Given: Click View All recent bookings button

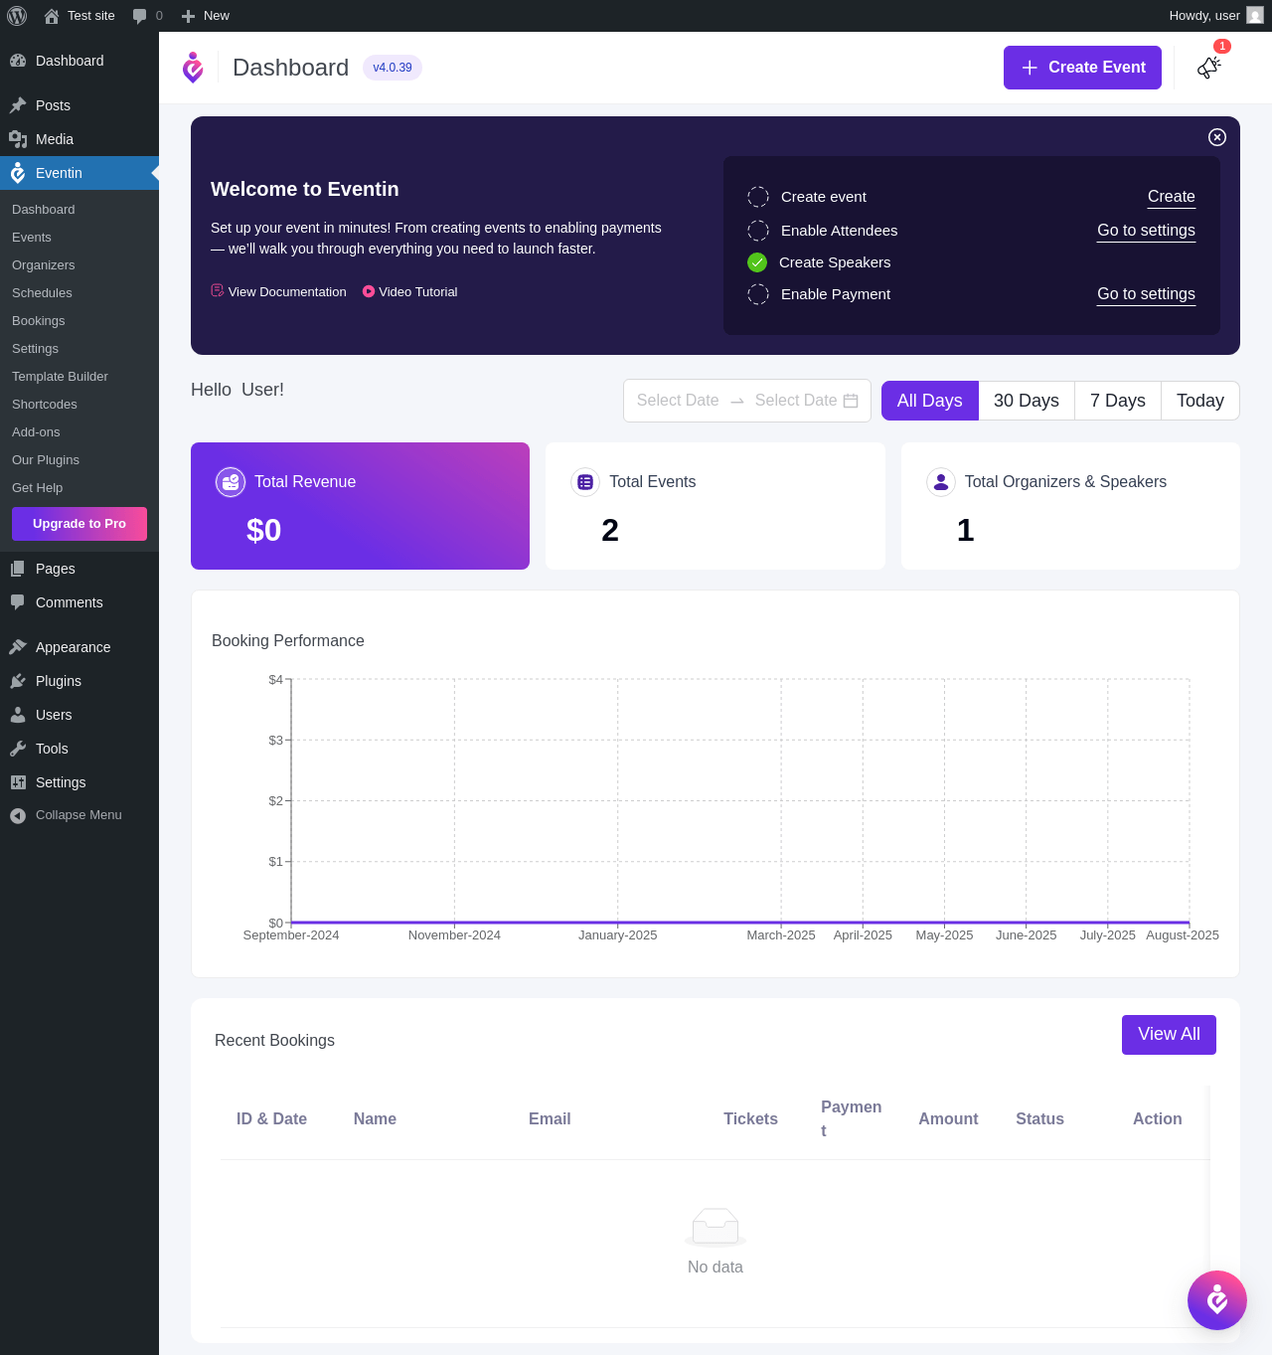Looking at the screenshot, I should coord(1169,1035).
